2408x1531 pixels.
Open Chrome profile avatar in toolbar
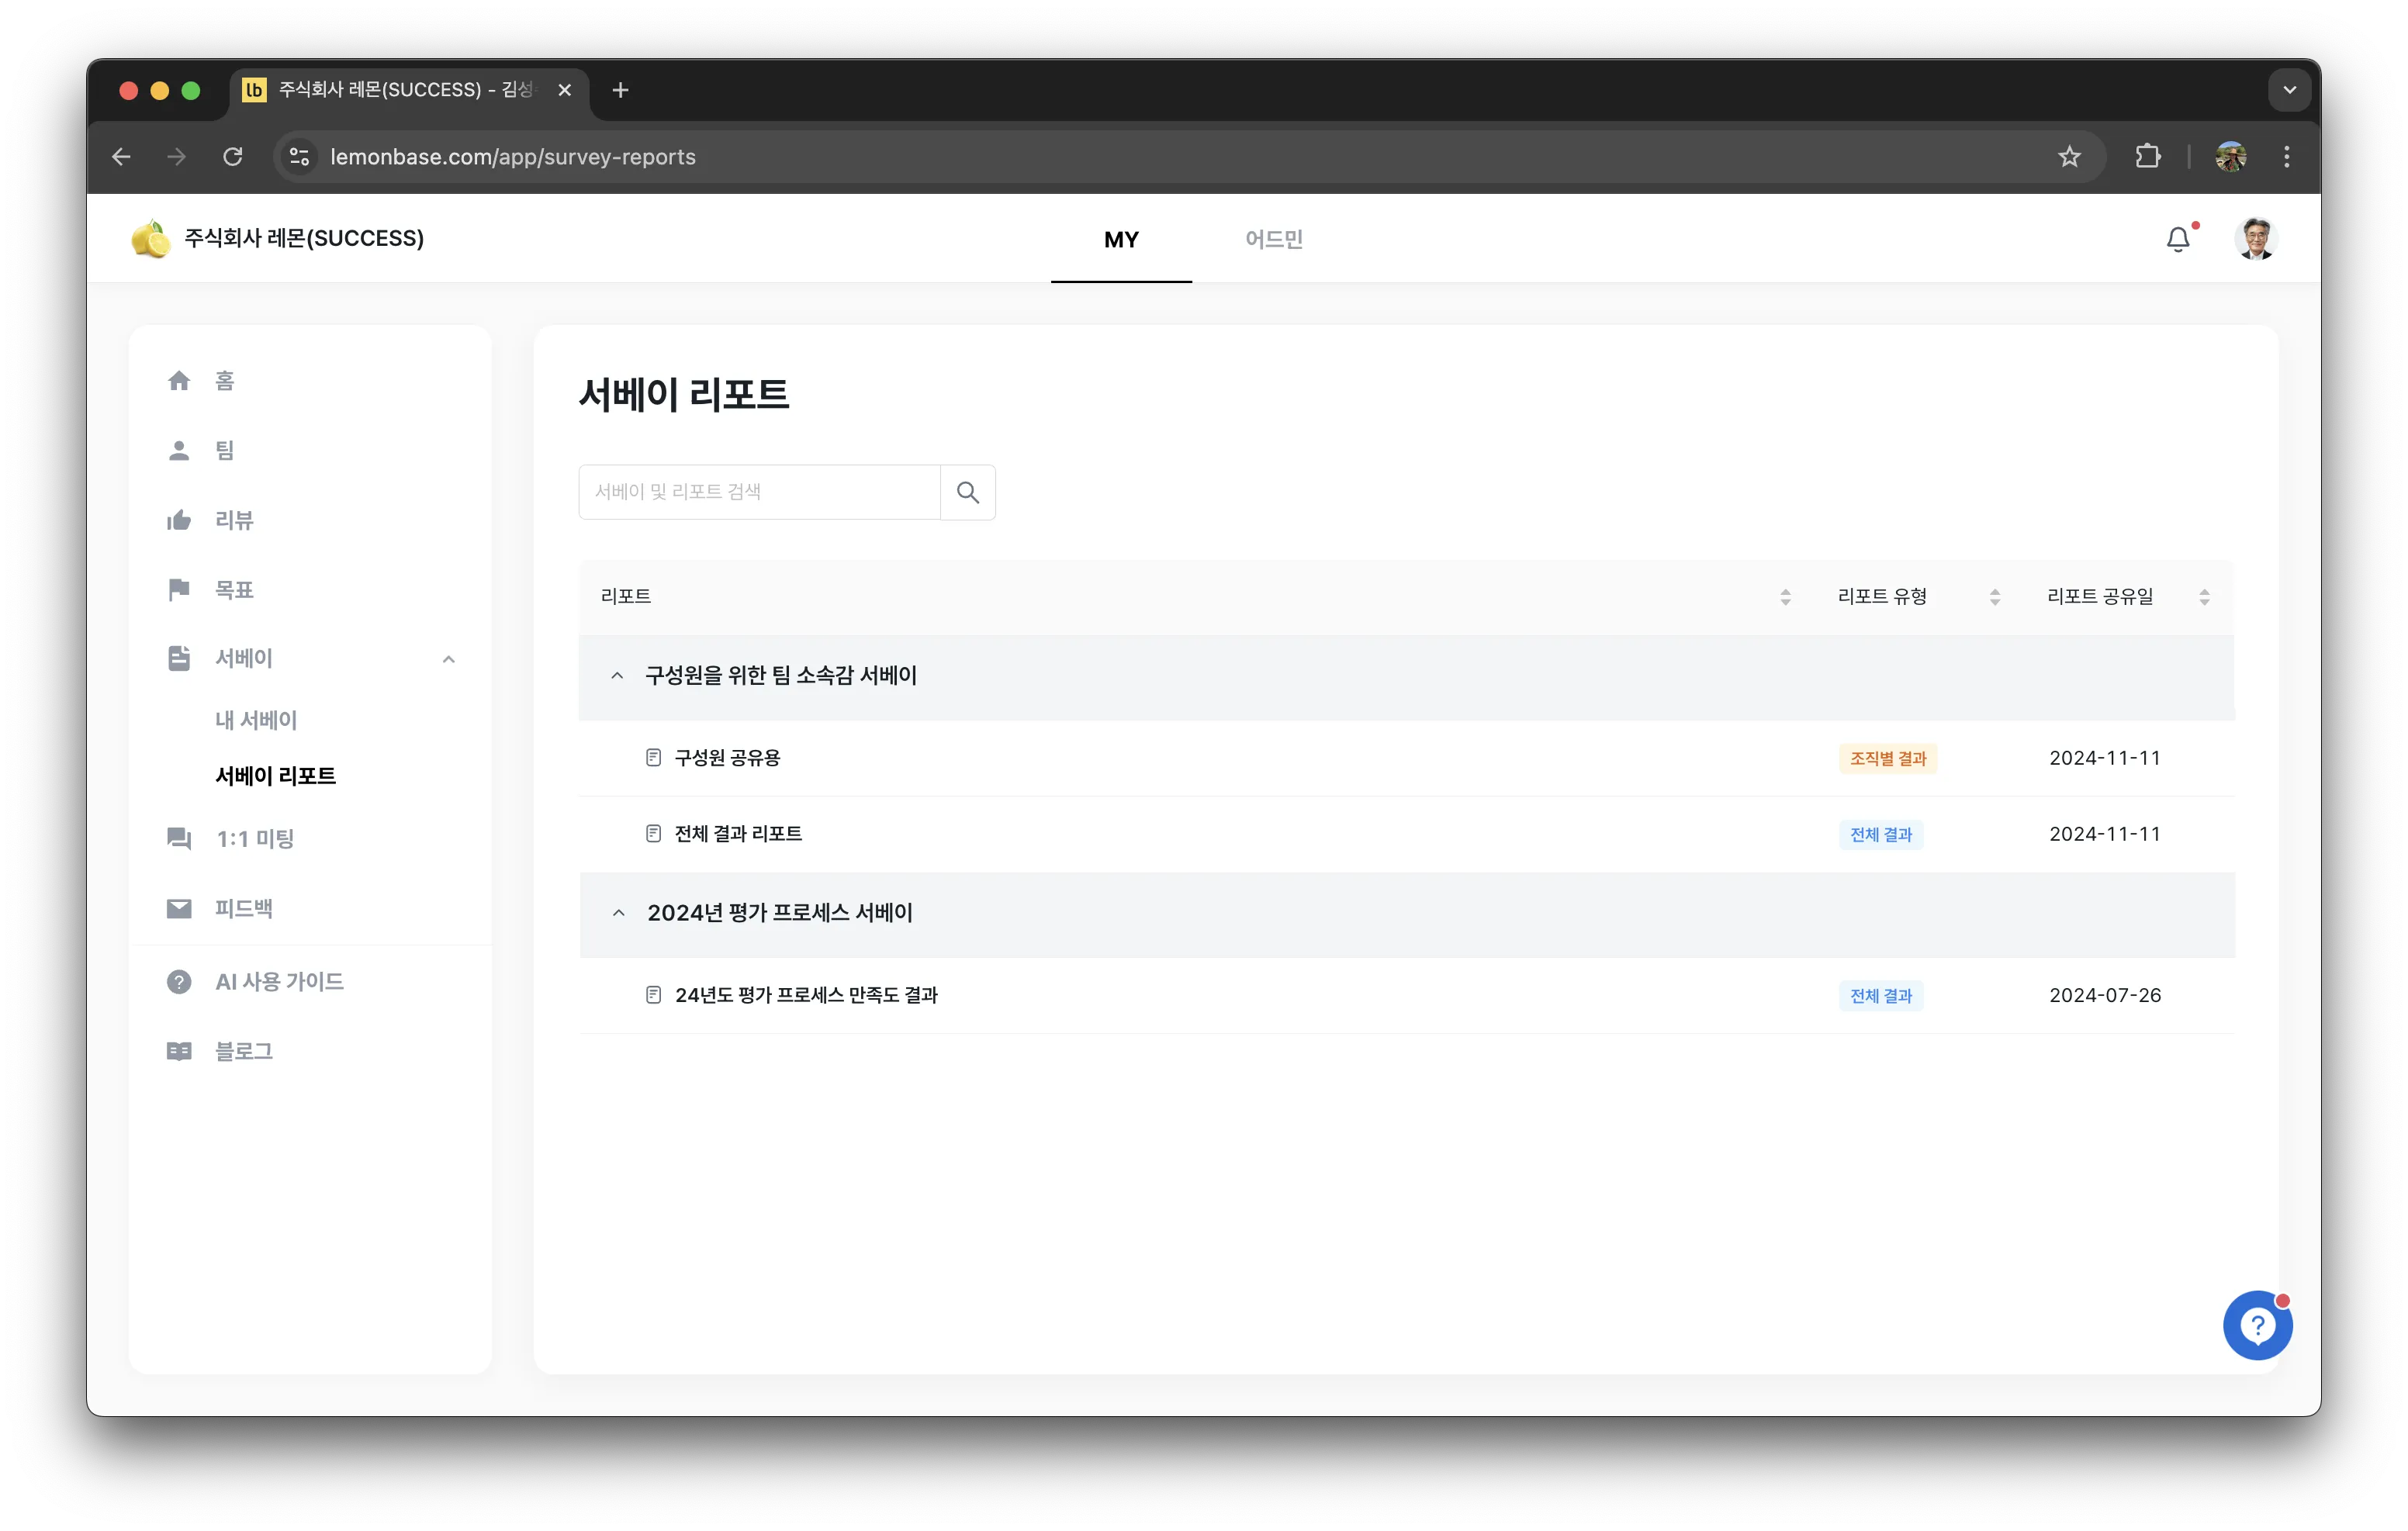point(2231,157)
